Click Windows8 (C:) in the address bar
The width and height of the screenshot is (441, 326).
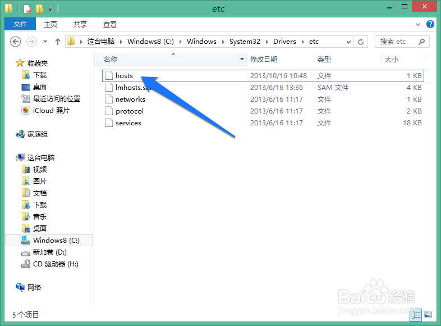(x=150, y=42)
